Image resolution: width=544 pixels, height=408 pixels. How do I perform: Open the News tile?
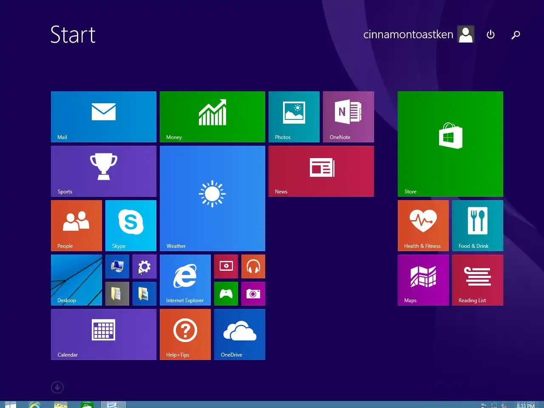[321, 171]
